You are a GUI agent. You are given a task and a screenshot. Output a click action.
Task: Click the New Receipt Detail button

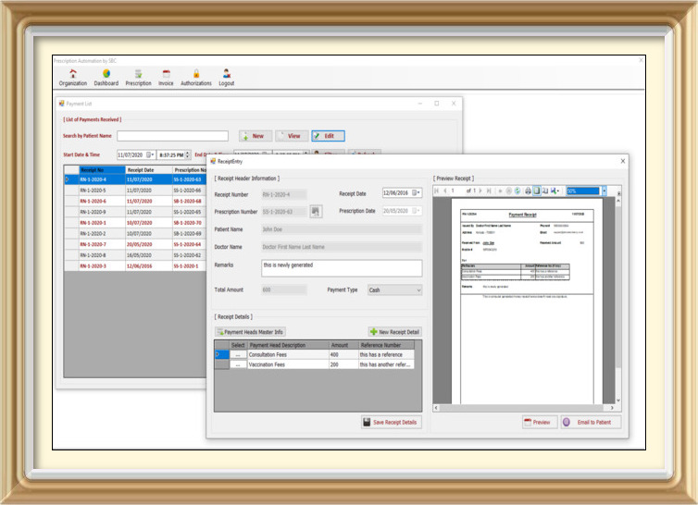click(394, 331)
